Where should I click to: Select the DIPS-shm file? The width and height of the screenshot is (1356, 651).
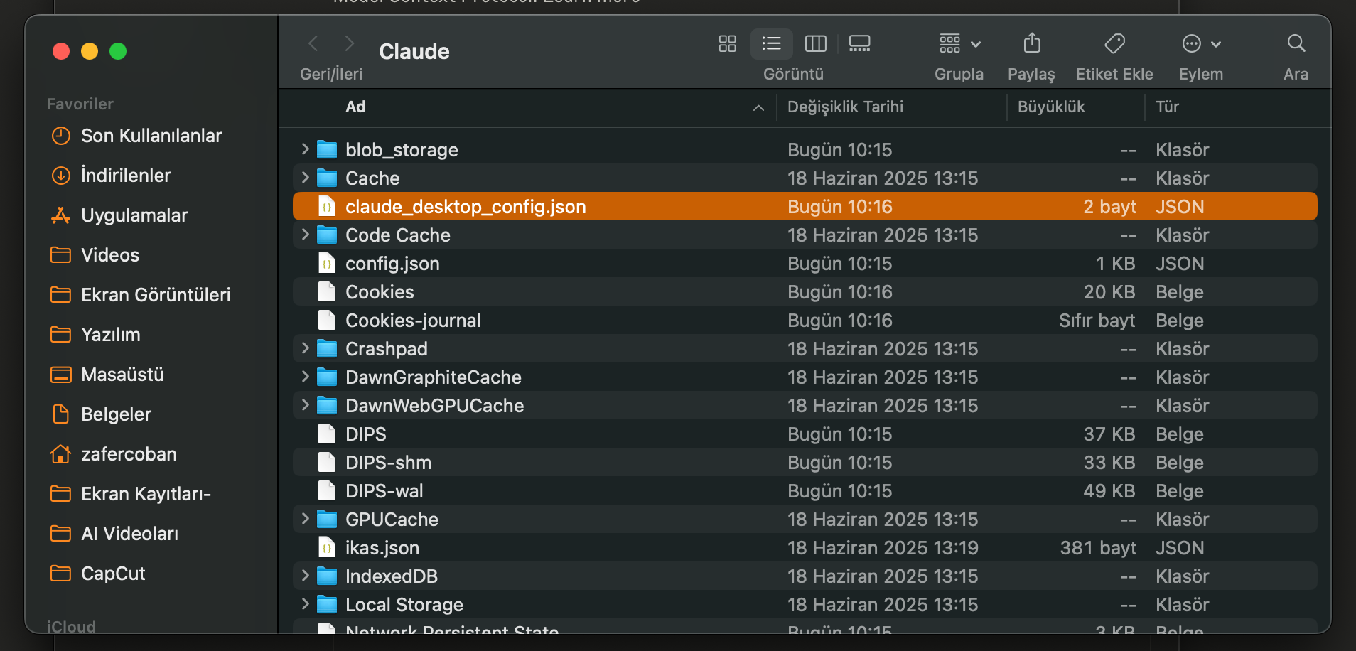pos(805,462)
